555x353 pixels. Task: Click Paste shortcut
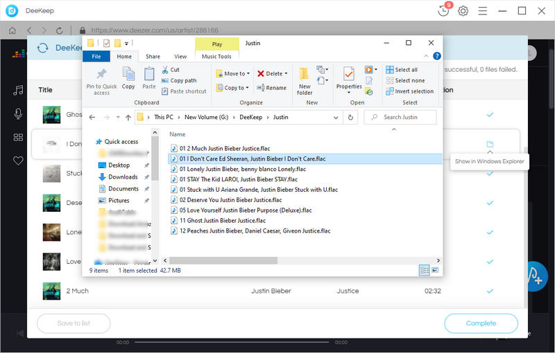184,91
